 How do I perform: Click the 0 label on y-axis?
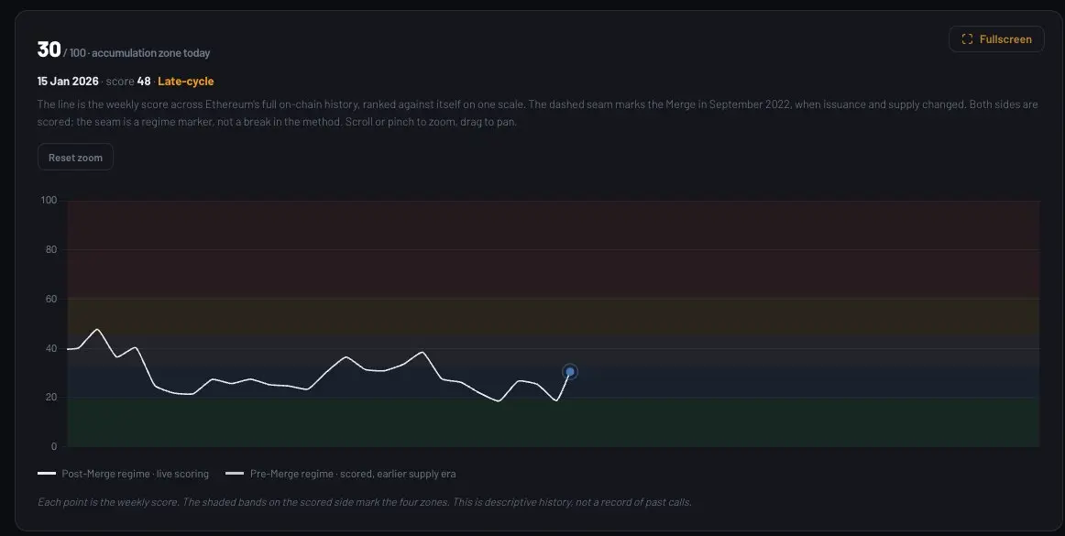tap(54, 447)
